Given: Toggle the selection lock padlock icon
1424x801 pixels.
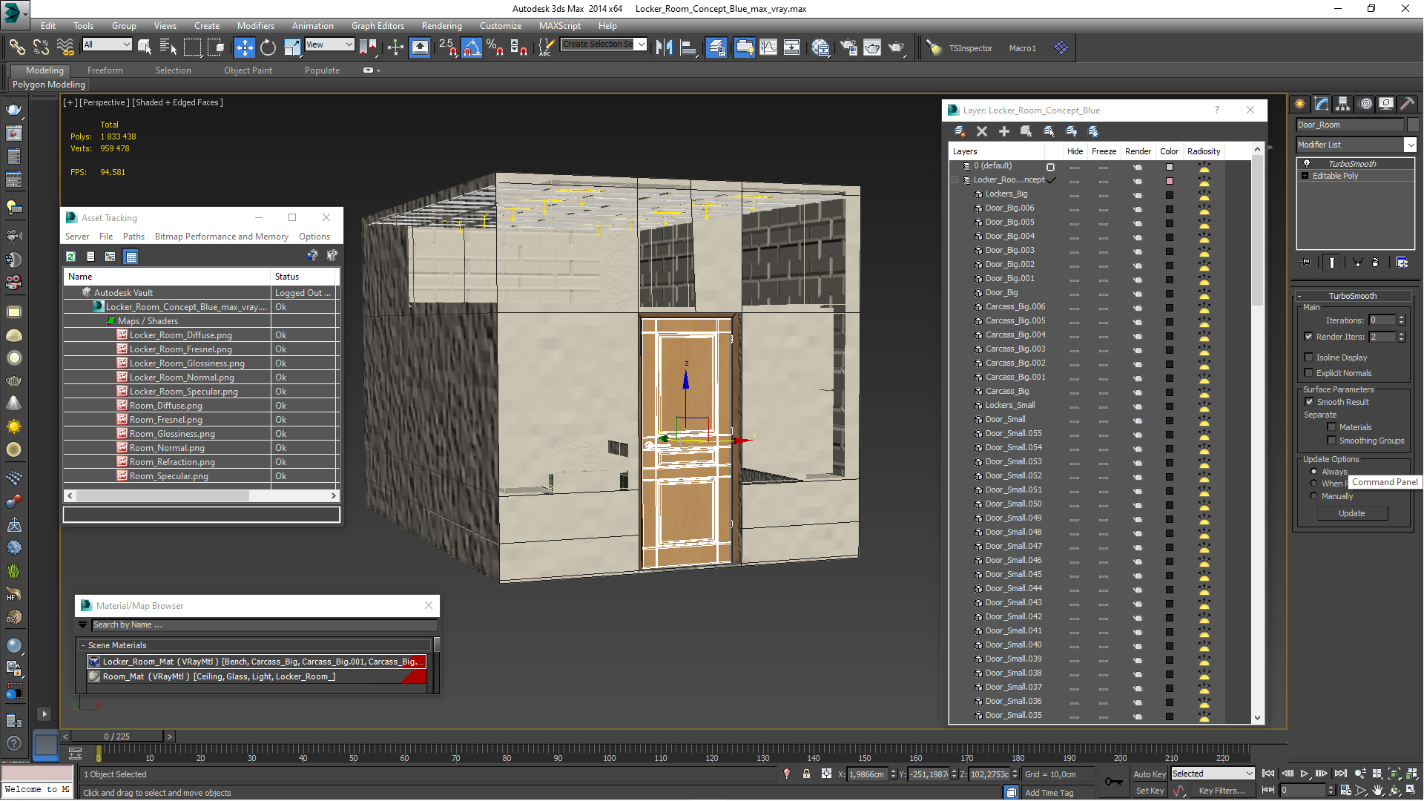Looking at the screenshot, I should 806,774.
